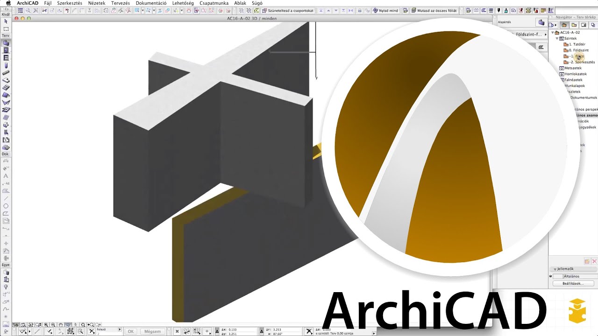Viewport: 598px width, 336px height.
Task: Click the Mégsem cancel button
Action: click(152, 331)
